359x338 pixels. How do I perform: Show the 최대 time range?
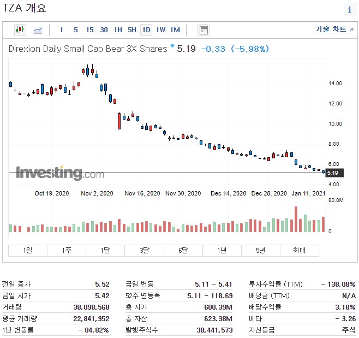click(x=300, y=250)
